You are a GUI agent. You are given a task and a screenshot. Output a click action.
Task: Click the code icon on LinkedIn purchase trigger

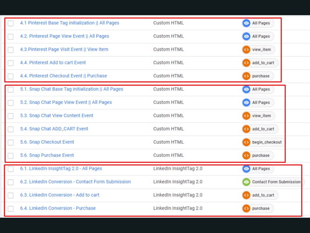pos(246,208)
